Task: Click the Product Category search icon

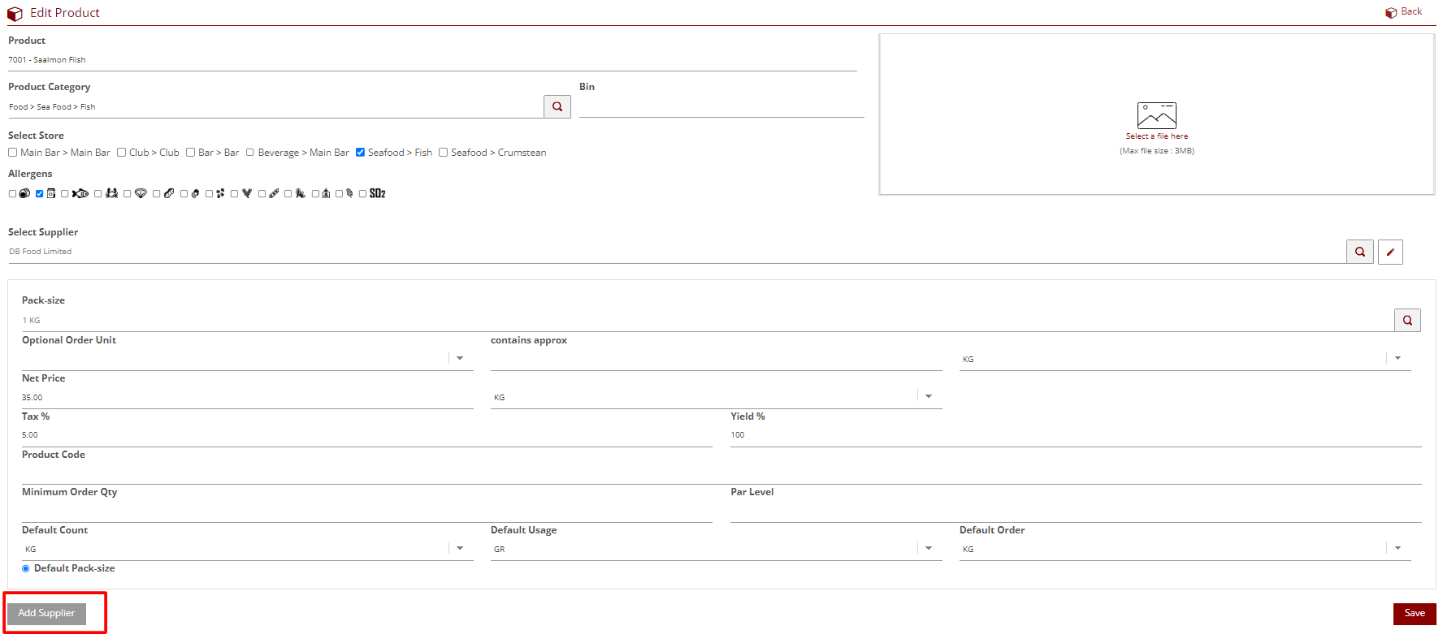Action: point(557,106)
